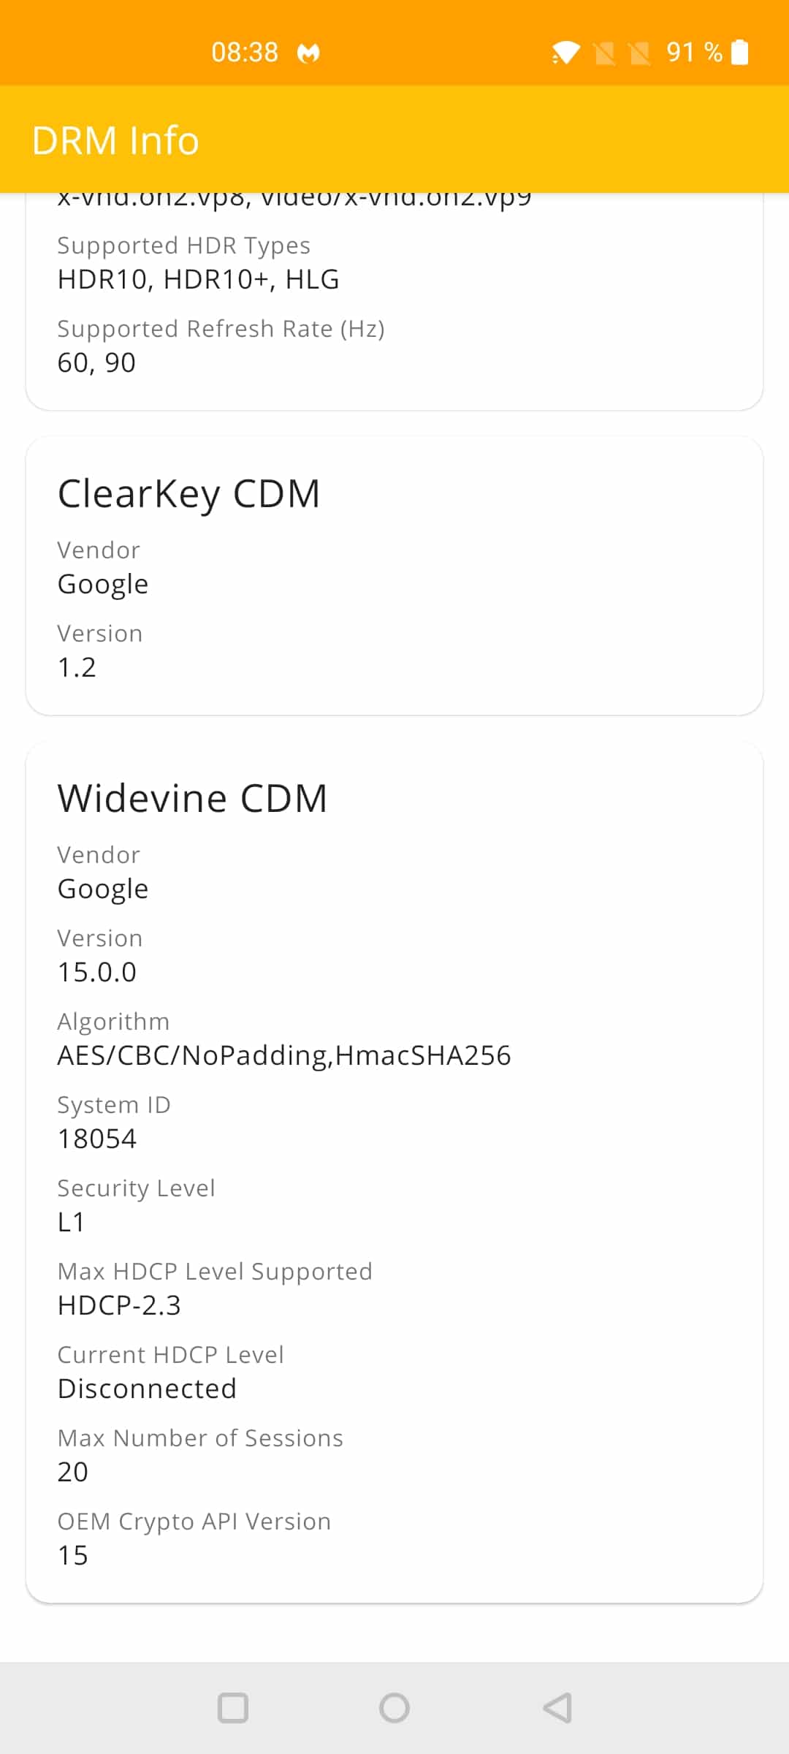Select the ClearKey CDM card heading
Viewport: 789px width, 1754px height.
(x=189, y=494)
